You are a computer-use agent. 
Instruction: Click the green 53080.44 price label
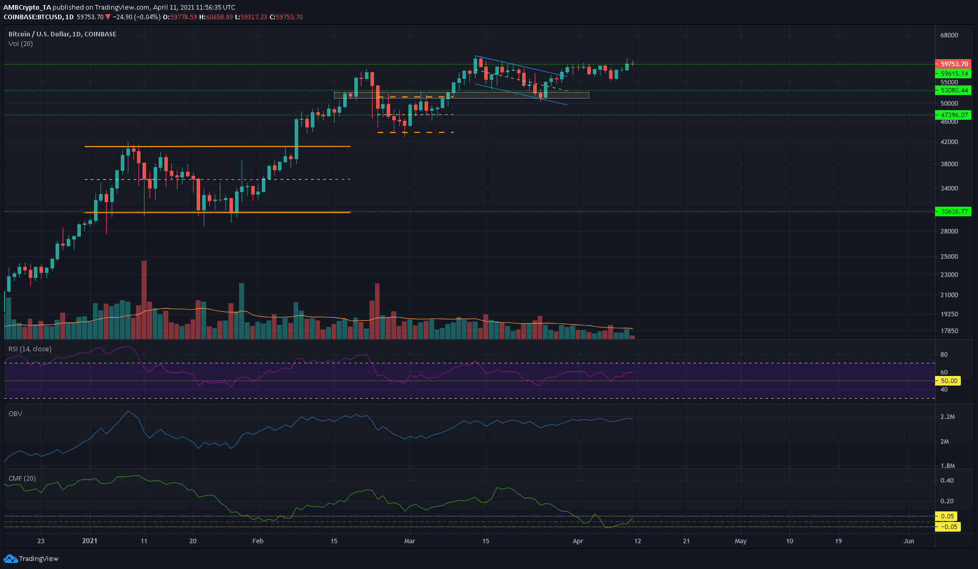click(954, 90)
